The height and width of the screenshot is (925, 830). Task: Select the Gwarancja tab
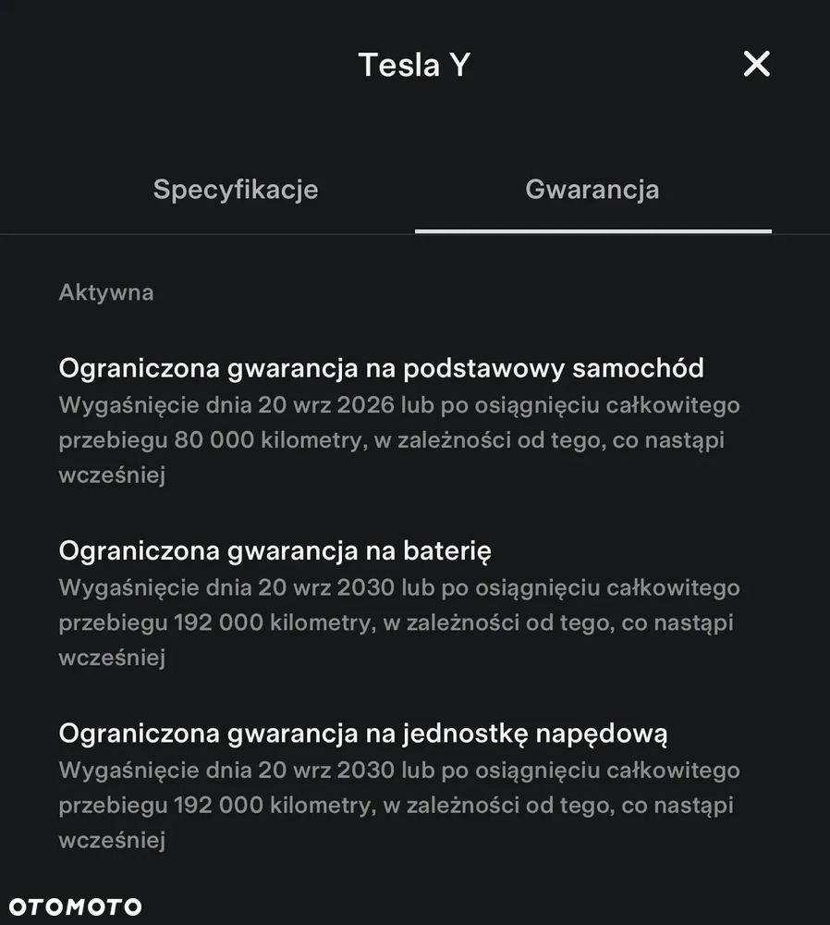592,190
